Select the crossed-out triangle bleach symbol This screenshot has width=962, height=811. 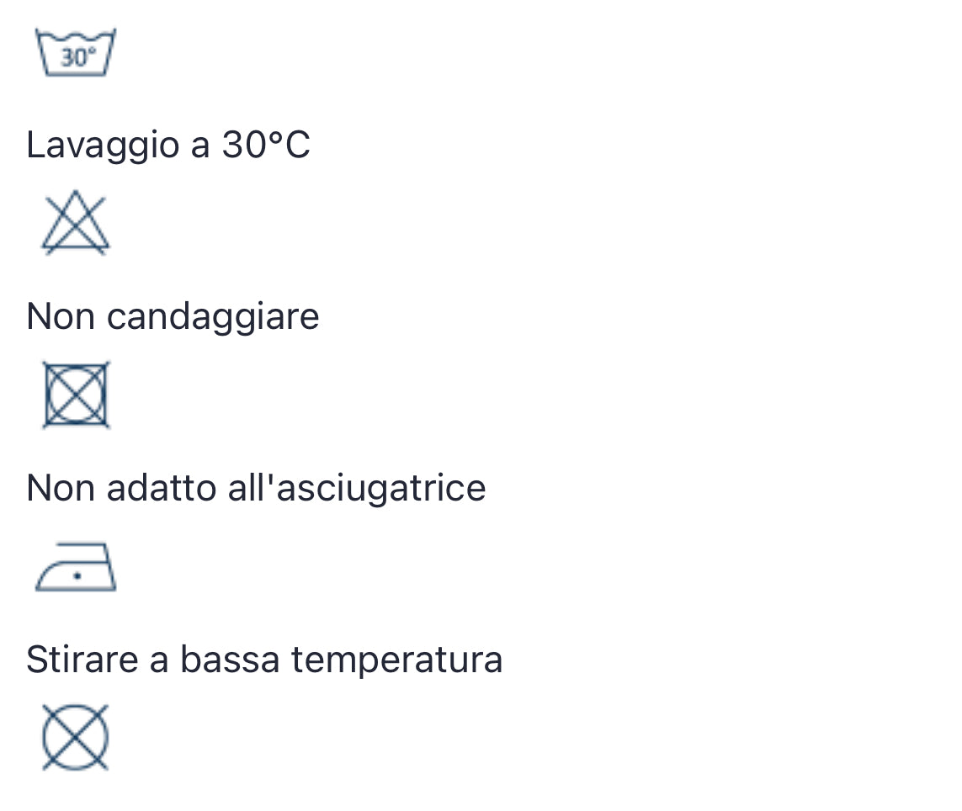[x=75, y=225]
